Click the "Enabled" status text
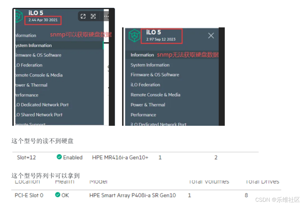 [x=73, y=158]
